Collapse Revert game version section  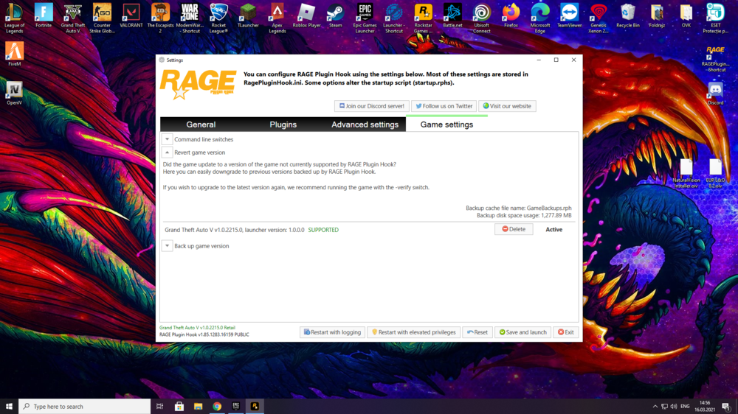coord(167,152)
